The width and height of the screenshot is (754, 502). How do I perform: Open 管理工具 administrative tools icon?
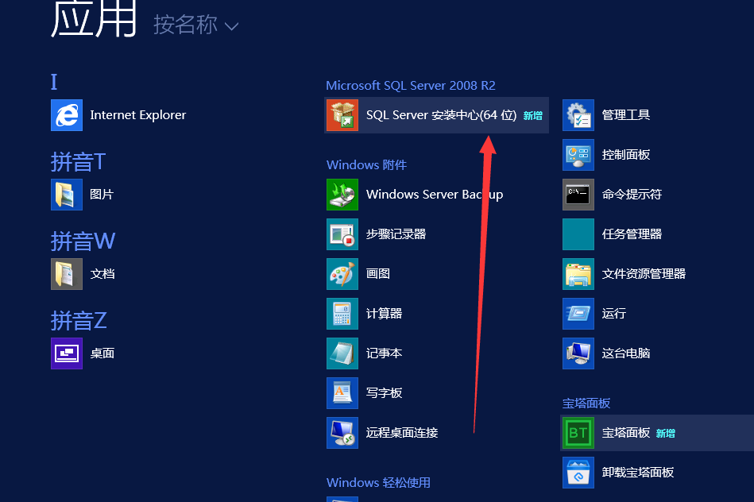[578, 115]
